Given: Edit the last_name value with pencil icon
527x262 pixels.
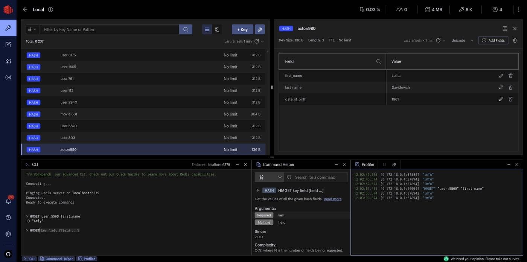Looking at the screenshot, I should [501, 87].
